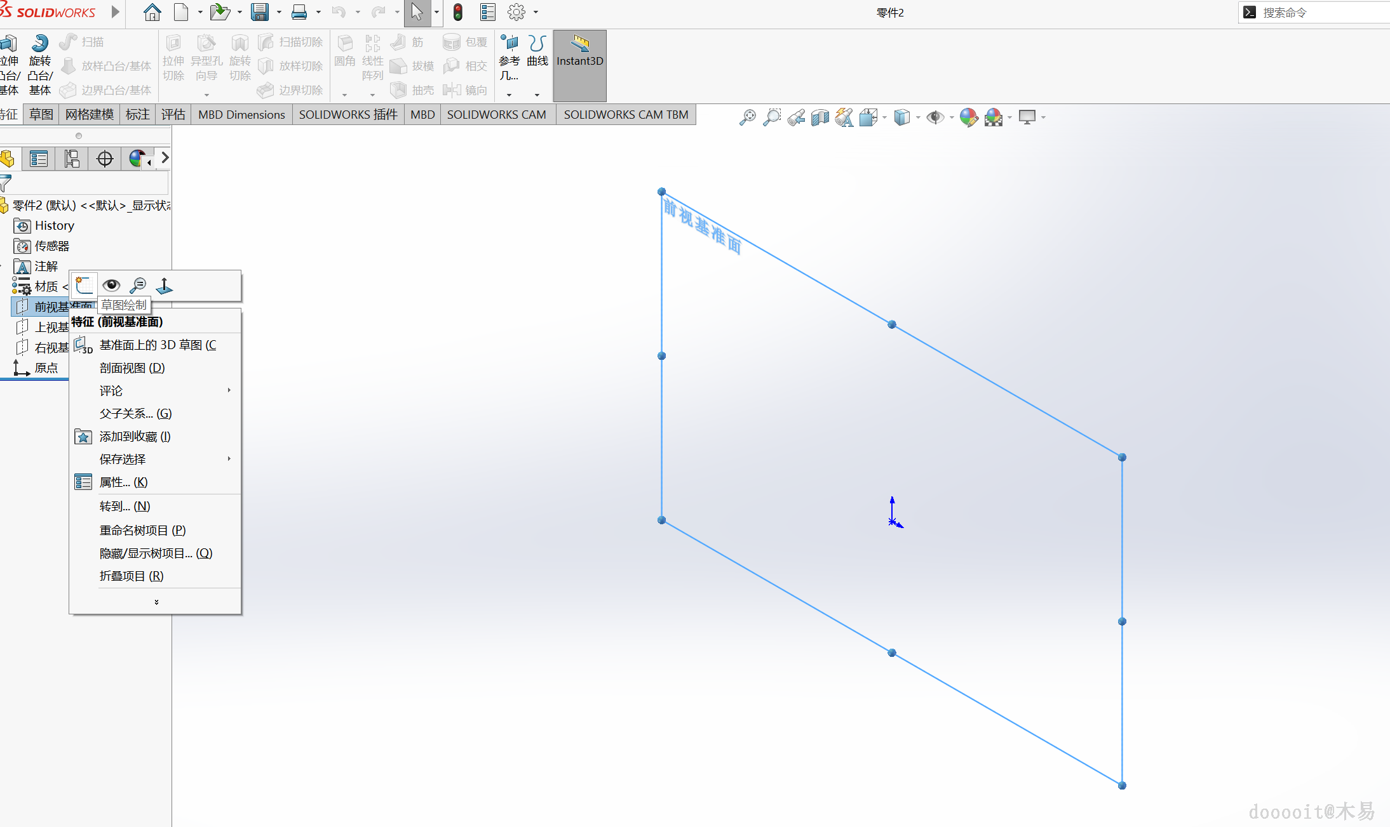Viewport: 1390px width, 827px height.
Task: Click Properties... (K) menu entry
Action: tap(123, 482)
